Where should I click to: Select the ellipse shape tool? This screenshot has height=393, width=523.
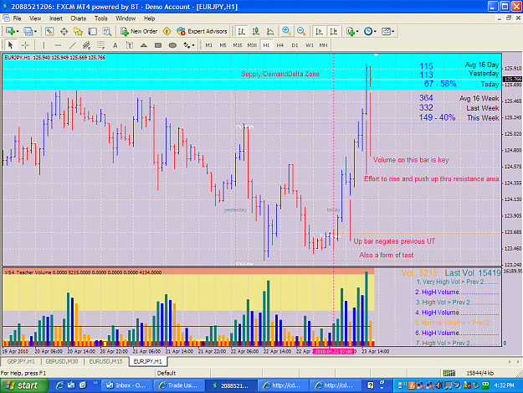(x=172, y=44)
